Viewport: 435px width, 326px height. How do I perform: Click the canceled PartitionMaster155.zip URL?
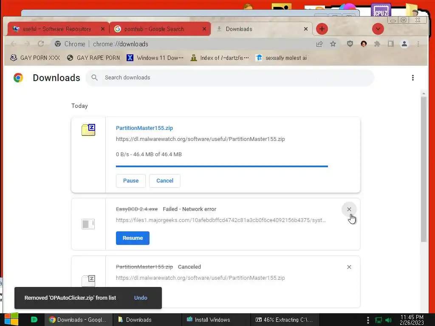(x=201, y=278)
